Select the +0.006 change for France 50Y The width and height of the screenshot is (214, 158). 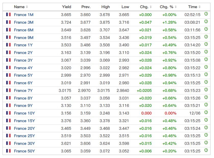145,151
